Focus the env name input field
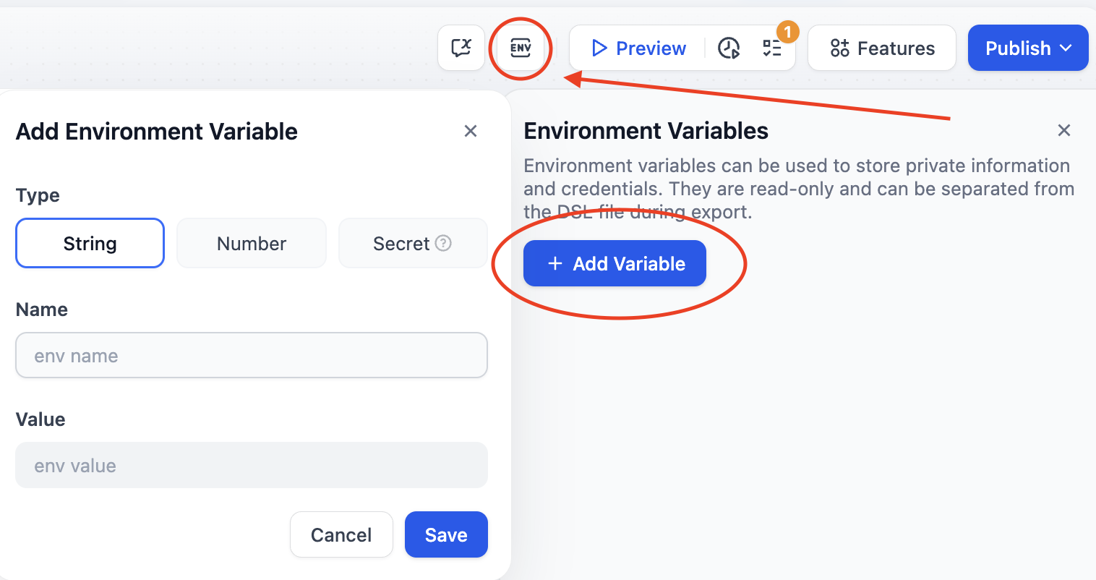 [252, 356]
